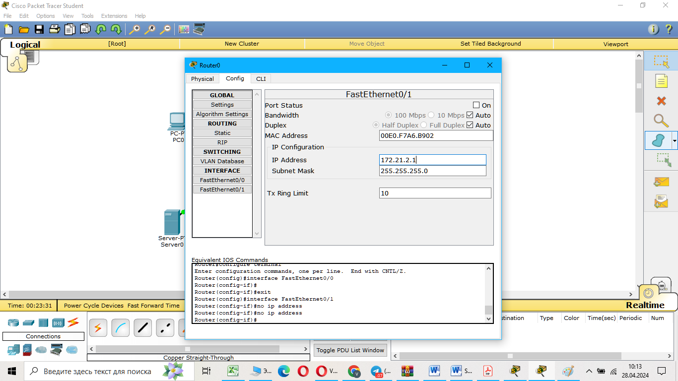Open the drawing palette icon

coord(184,29)
